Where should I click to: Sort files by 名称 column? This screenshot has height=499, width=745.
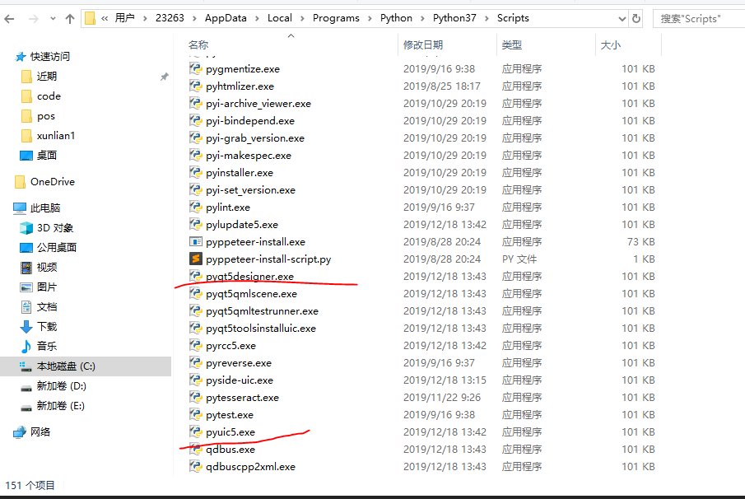tap(198, 45)
